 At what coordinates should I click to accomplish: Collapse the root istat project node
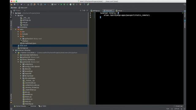[13, 13]
